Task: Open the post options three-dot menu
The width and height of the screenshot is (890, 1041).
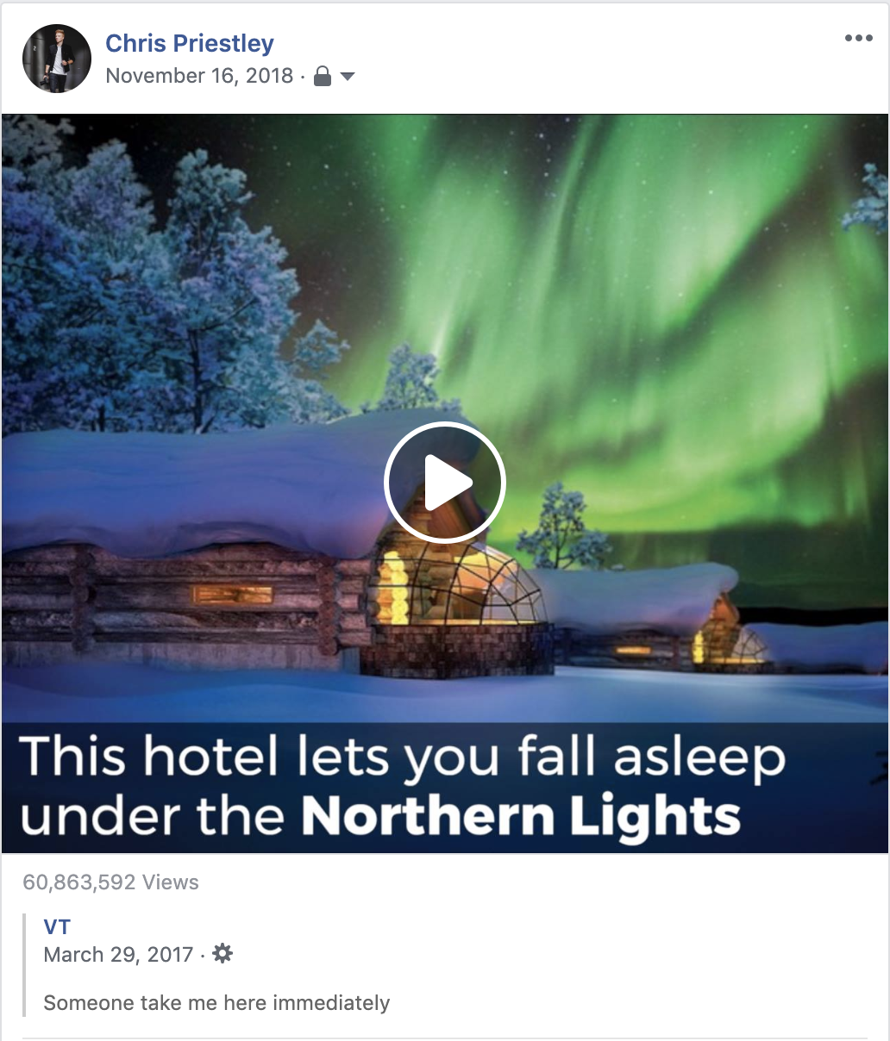Action: [858, 38]
